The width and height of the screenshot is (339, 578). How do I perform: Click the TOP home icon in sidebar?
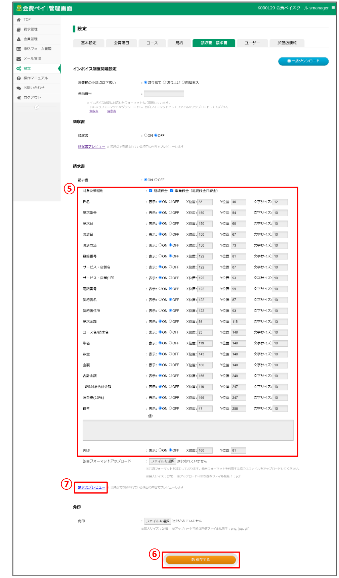(19, 20)
